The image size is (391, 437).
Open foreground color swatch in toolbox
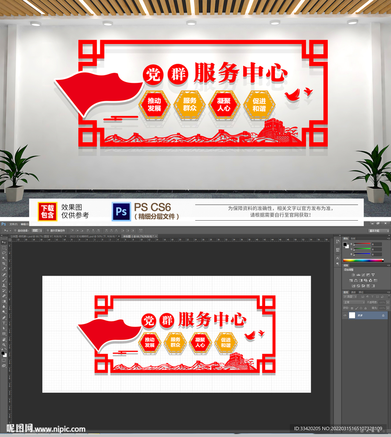(x=3, y=353)
